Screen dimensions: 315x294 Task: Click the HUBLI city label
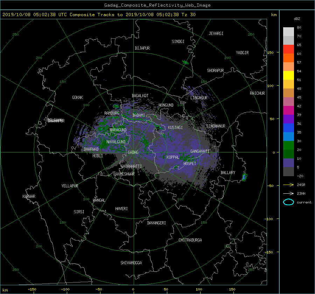98,156
